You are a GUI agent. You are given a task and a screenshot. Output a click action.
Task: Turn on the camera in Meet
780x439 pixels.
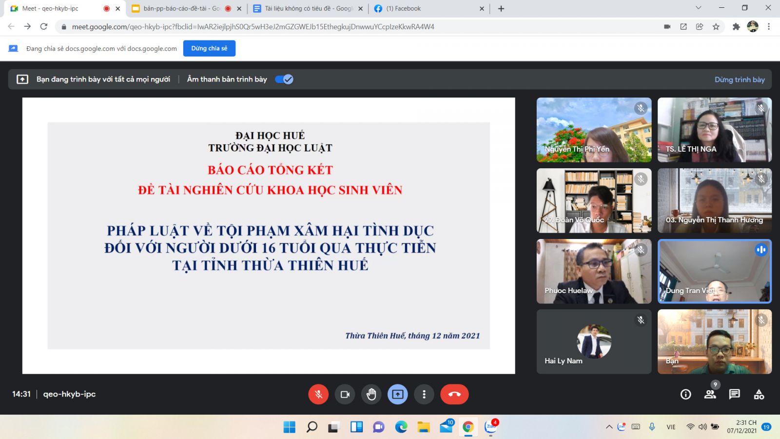click(345, 394)
